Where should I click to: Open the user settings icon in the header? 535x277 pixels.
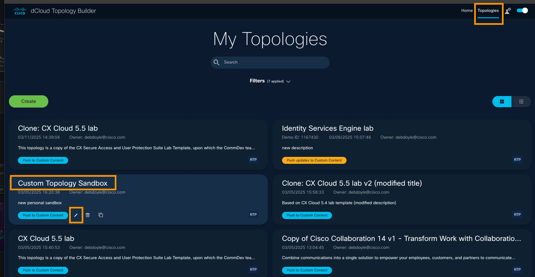tap(508, 11)
